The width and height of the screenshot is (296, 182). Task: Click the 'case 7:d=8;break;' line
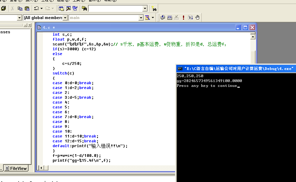(x=73, y=117)
